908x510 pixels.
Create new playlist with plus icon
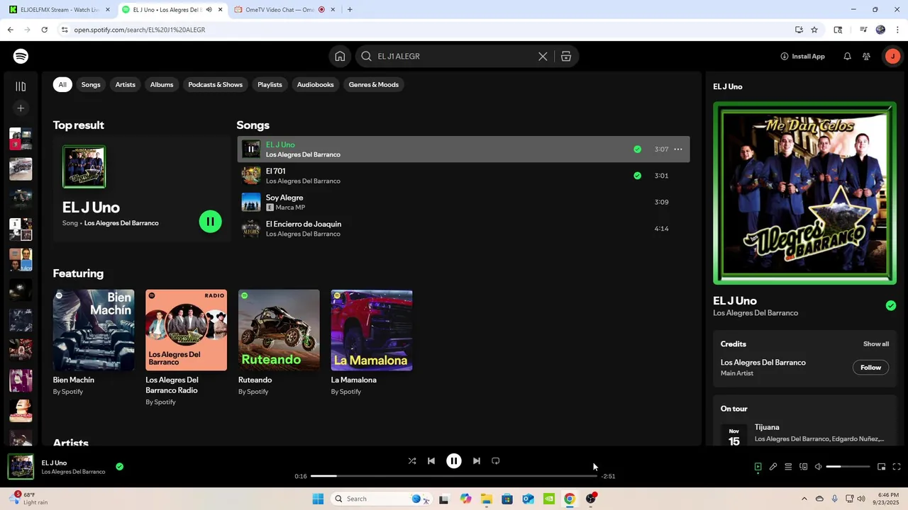pos(21,108)
